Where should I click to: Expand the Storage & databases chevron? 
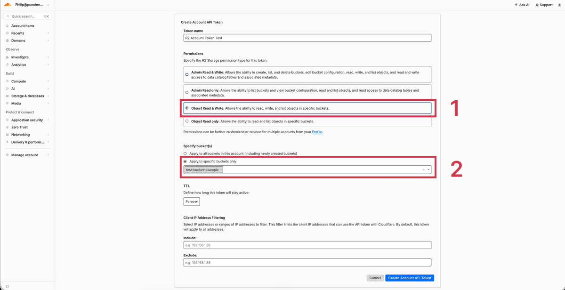coord(48,96)
